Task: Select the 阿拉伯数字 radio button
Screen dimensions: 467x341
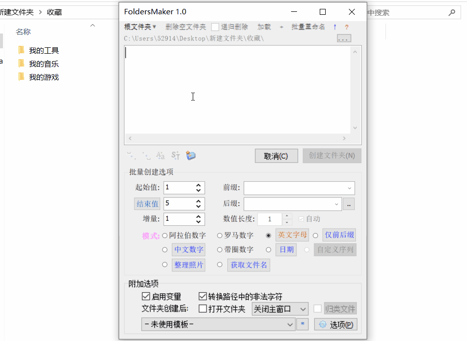Action: [x=165, y=236]
